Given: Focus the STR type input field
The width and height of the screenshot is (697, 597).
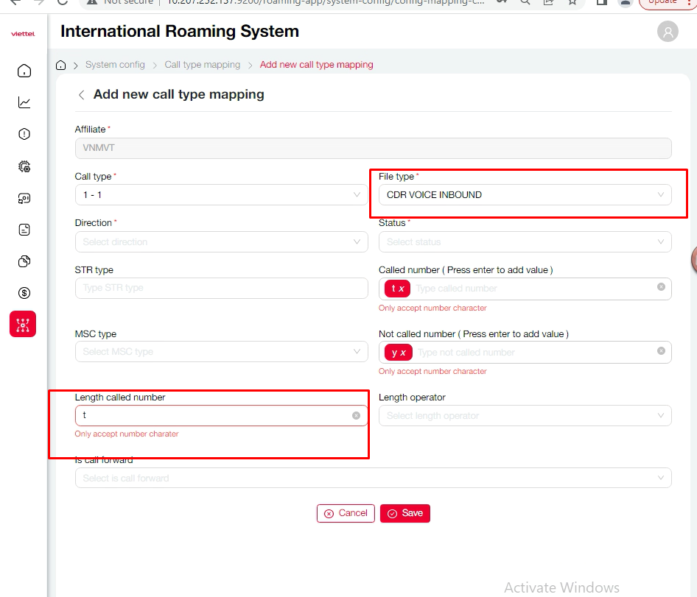Looking at the screenshot, I should pyautogui.click(x=221, y=288).
